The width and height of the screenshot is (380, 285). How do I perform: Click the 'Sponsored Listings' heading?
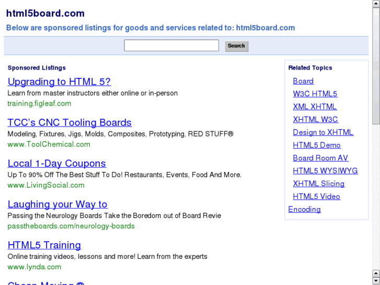[37, 68]
